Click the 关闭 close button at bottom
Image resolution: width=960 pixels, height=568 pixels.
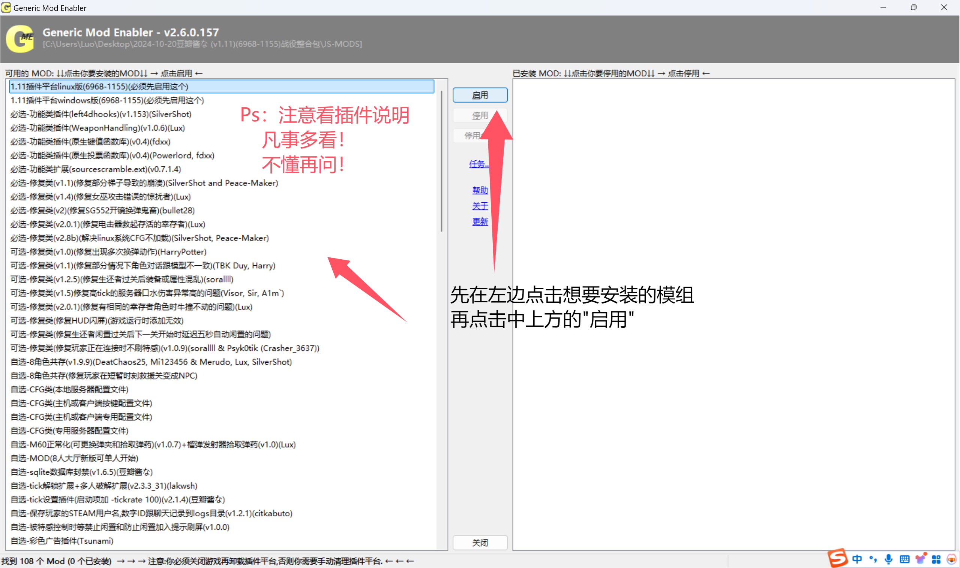(x=480, y=543)
